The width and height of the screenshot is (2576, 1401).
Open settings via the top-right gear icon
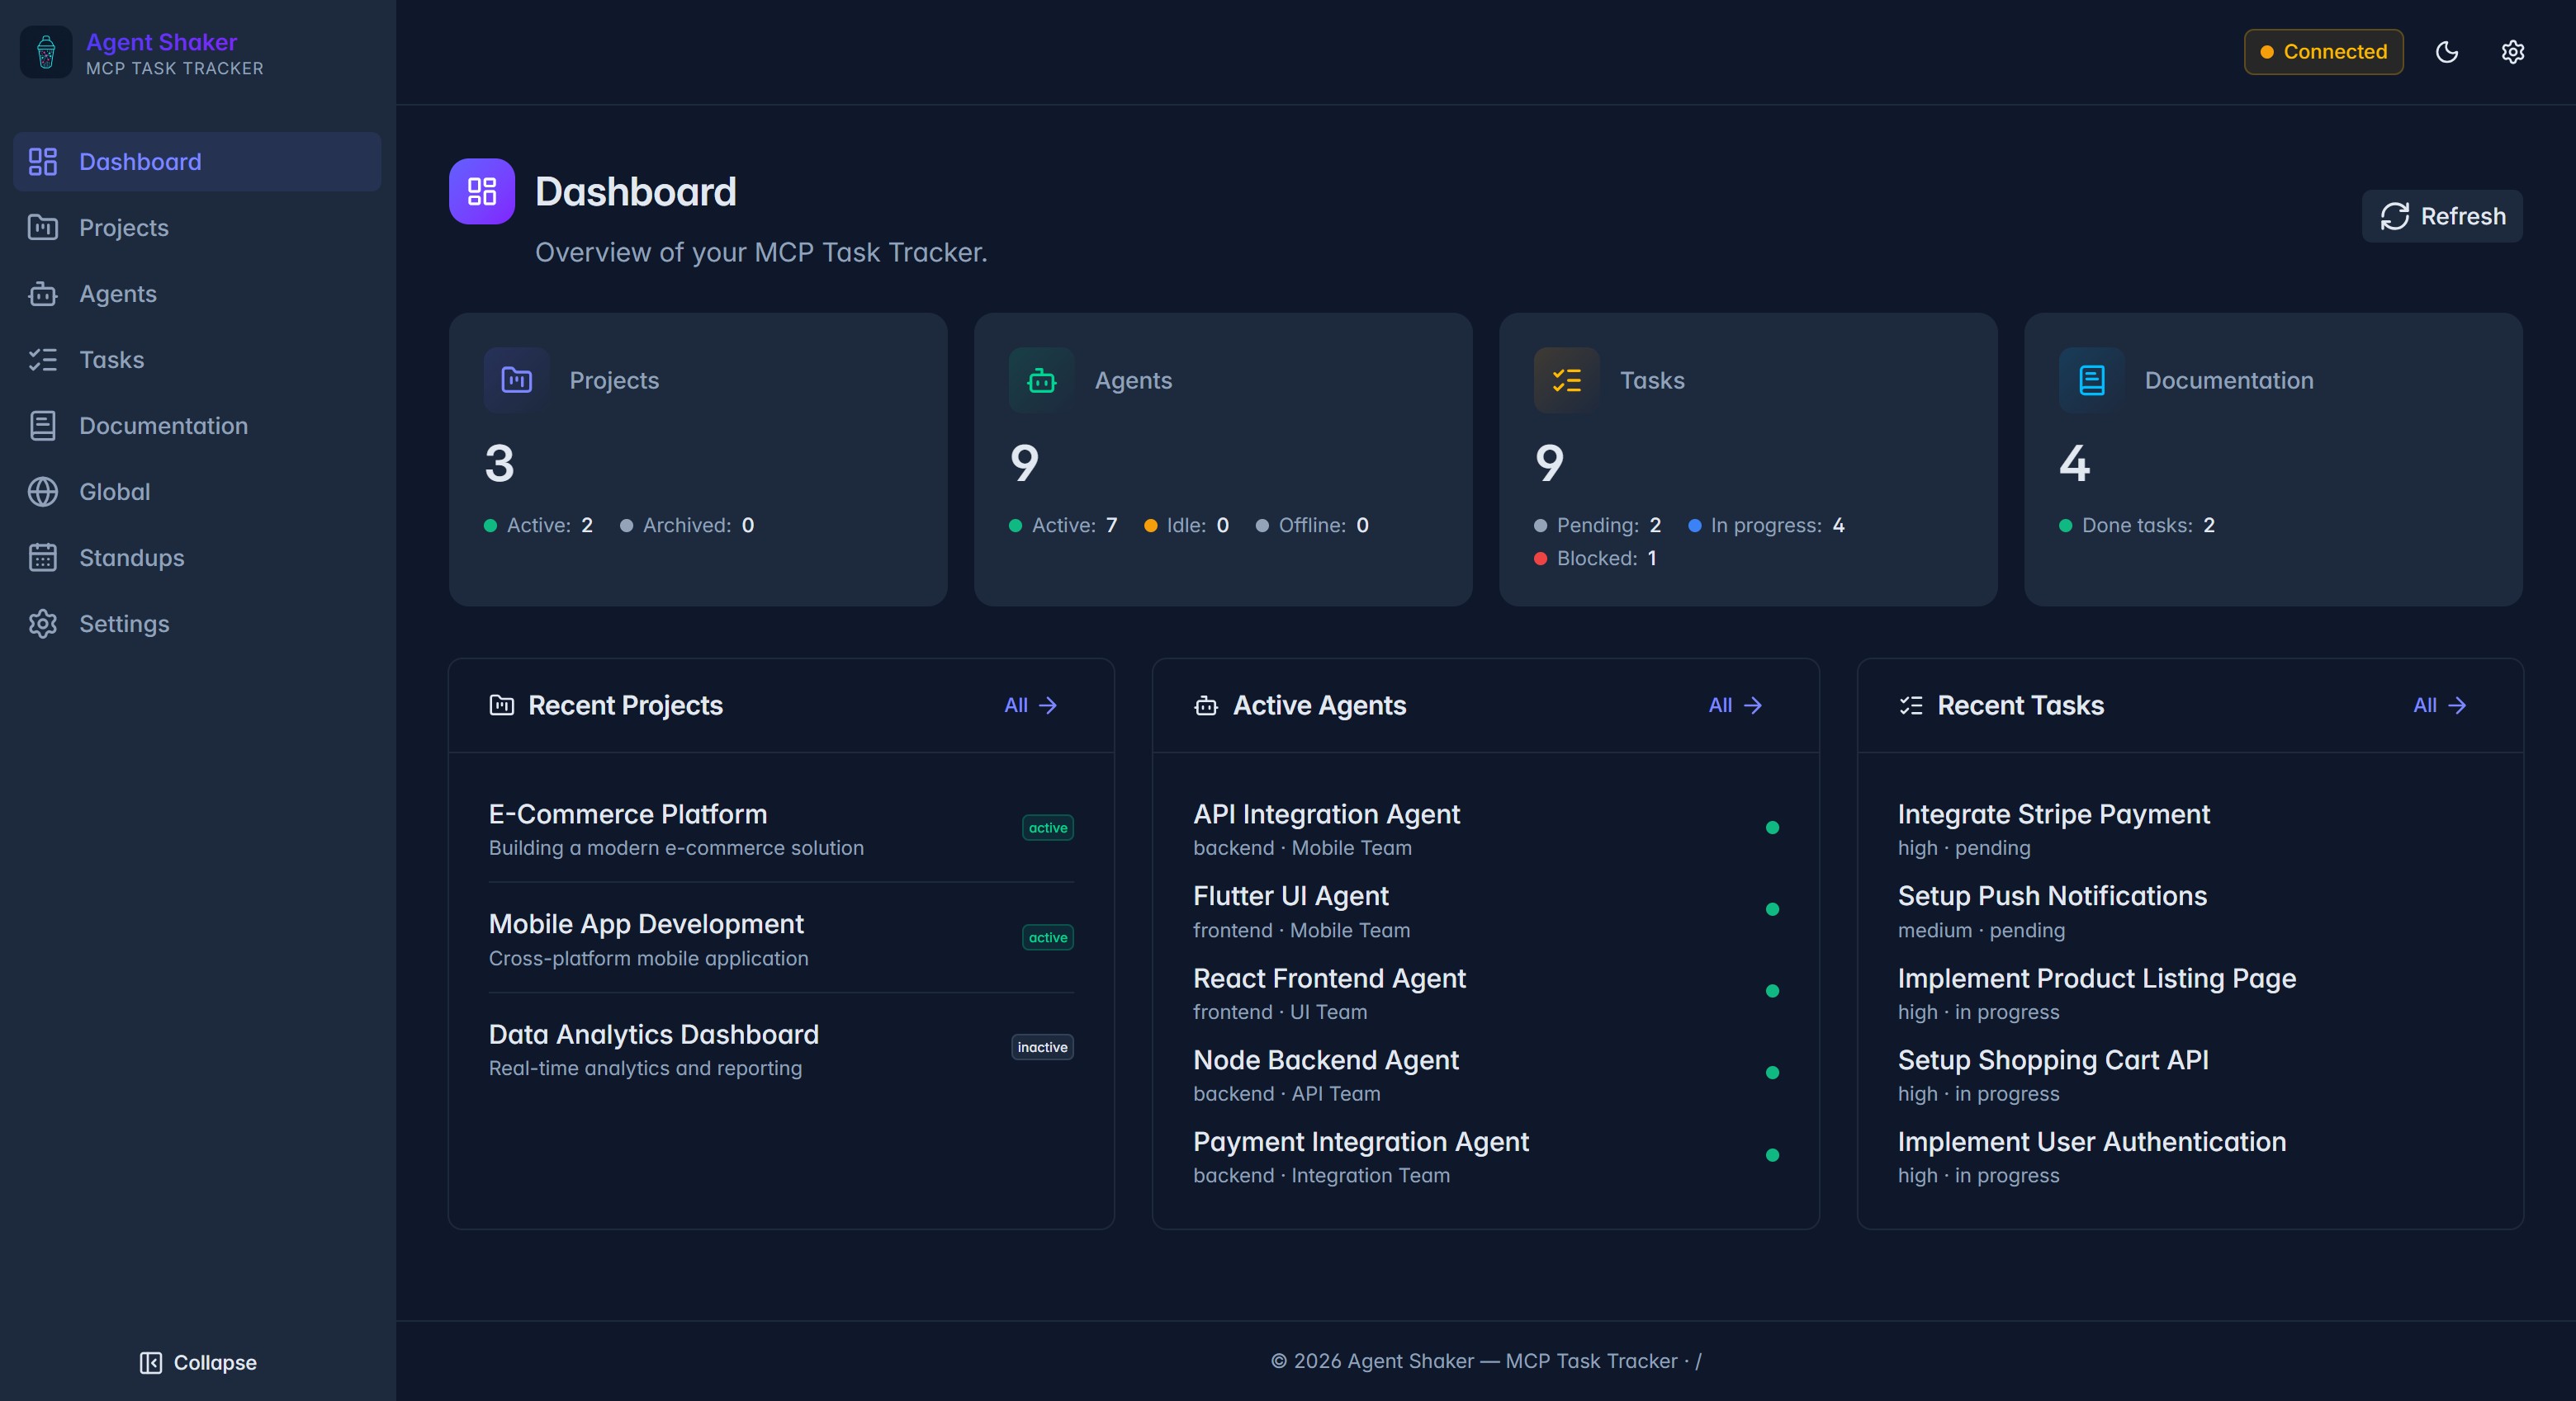tap(2512, 52)
